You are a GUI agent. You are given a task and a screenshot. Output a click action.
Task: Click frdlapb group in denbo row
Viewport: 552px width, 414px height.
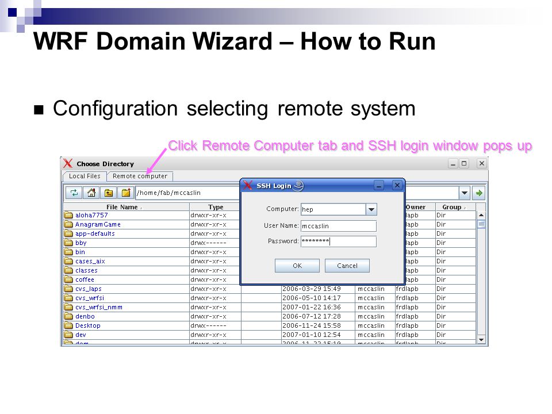[407, 316]
